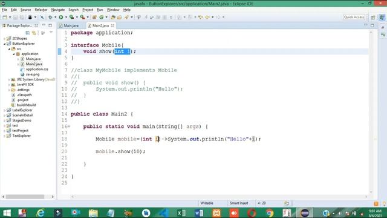Maximize the Package Explorer view

(50, 25)
